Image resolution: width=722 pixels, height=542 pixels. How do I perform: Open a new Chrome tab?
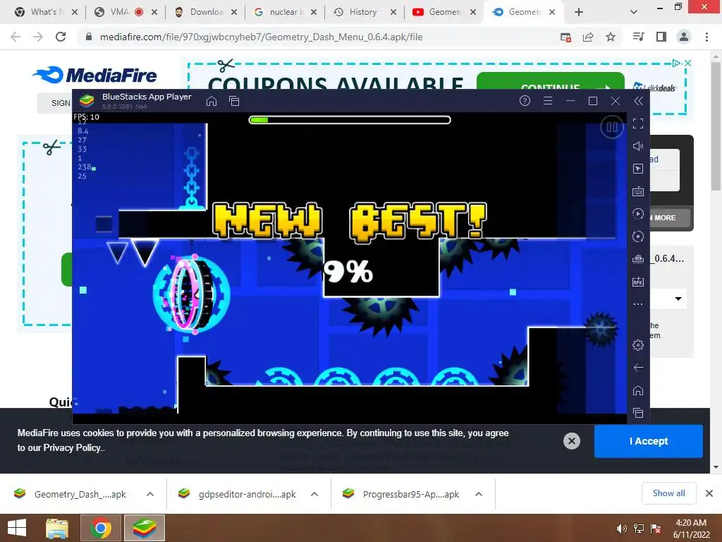click(579, 12)
